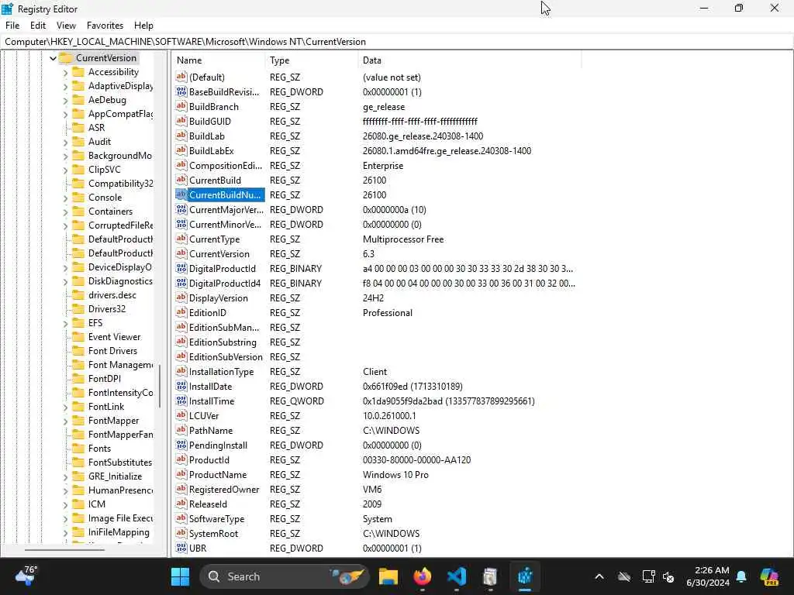Open File Explorer from the taskbar
Image resolution: width=794 pixels, height=595 pixels.
pyautogui.click(x=388, y=576)
